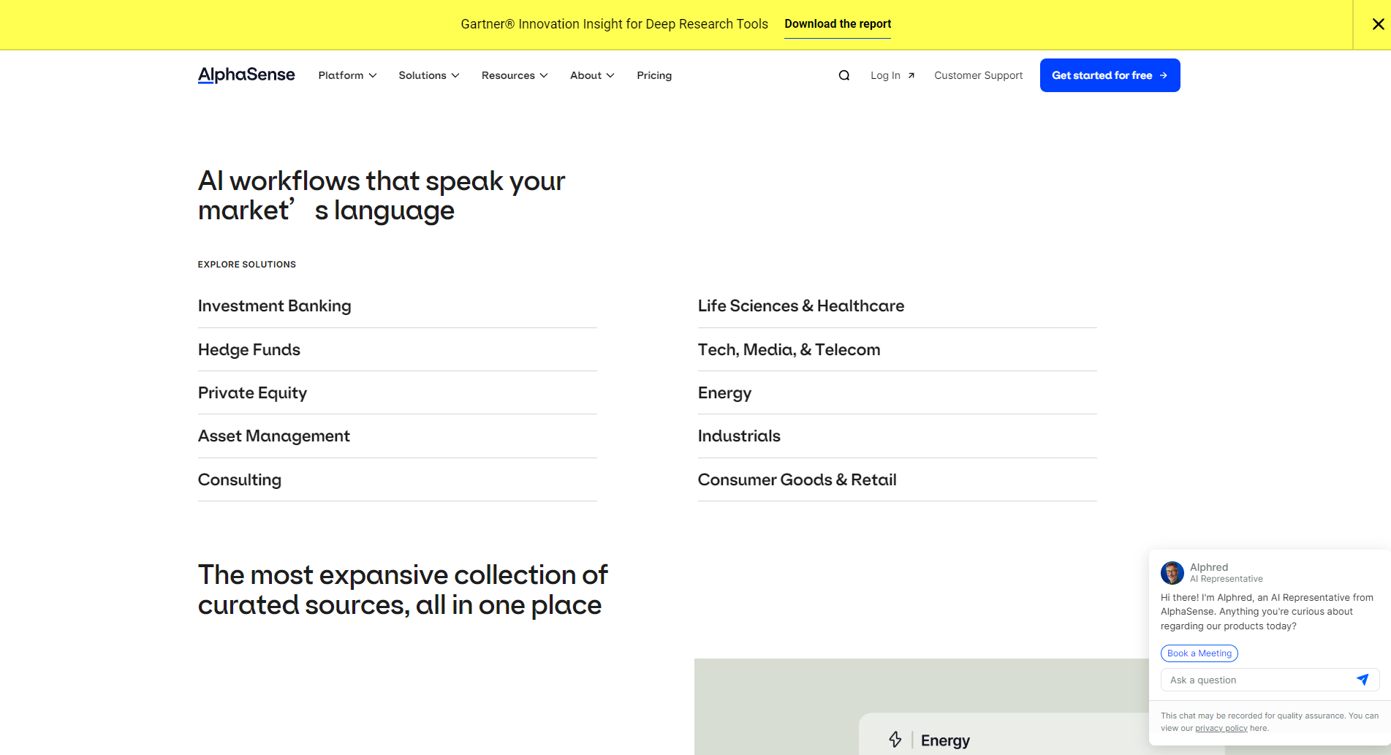Open Customer Support
The height and width of the screenshot is (755, 1391).
[978, 75]
